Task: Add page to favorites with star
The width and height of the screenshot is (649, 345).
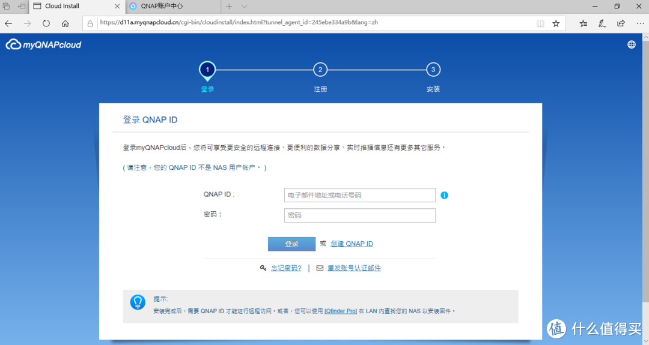Action: tap(556, 23)
